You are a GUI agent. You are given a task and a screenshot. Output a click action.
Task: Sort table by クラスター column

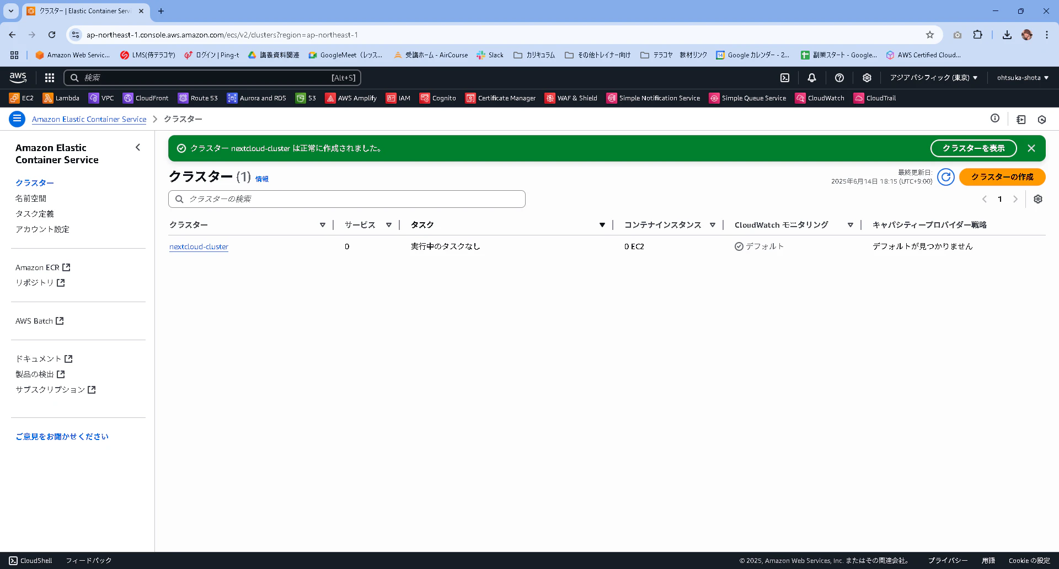[323, 225]
